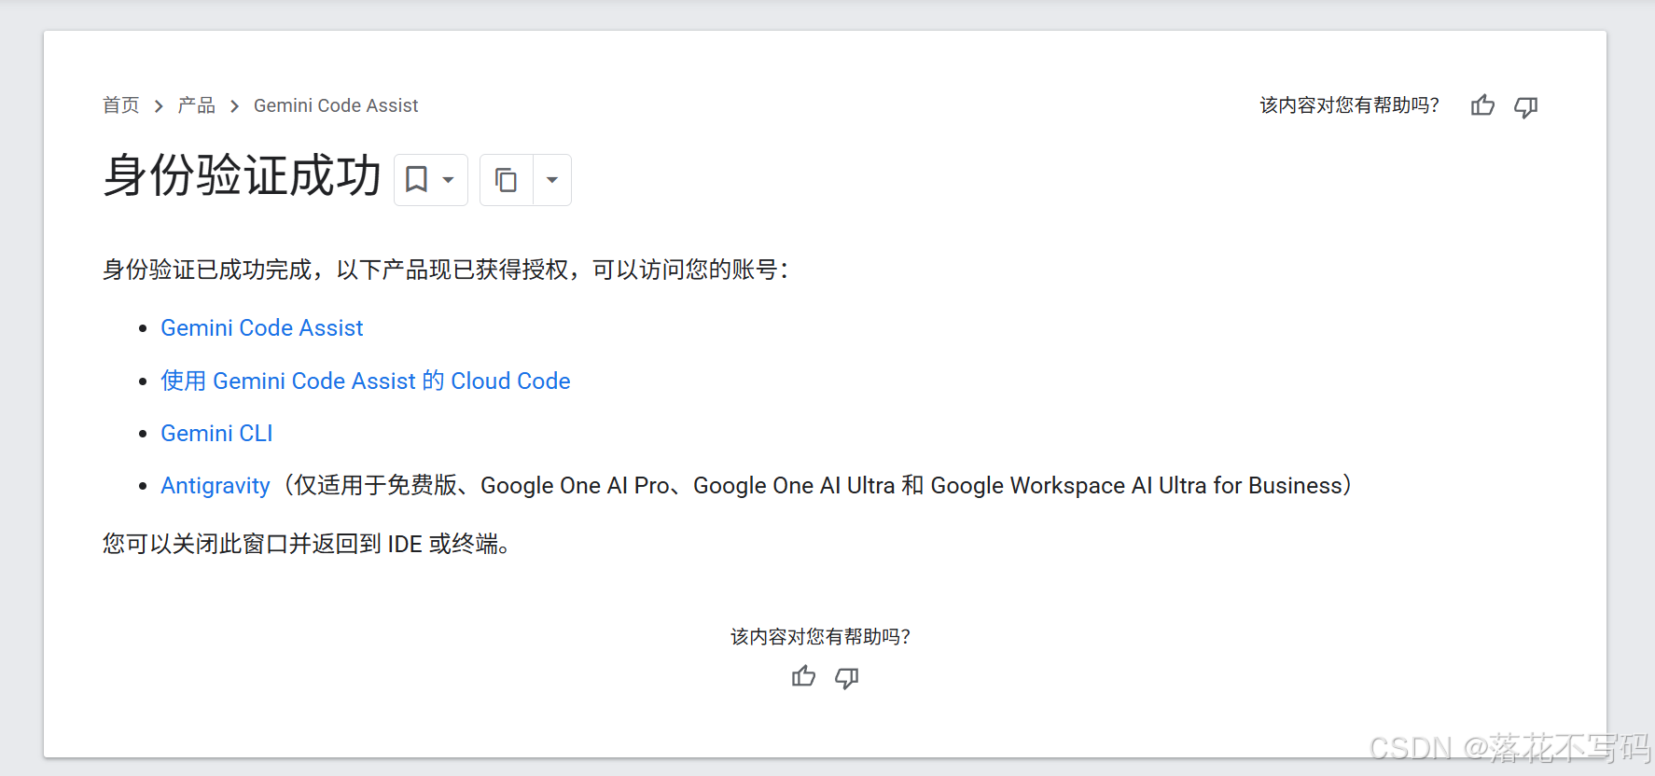Open the Antigravity link
Viewport: 1655px width, 776px height.
(216, 486)
